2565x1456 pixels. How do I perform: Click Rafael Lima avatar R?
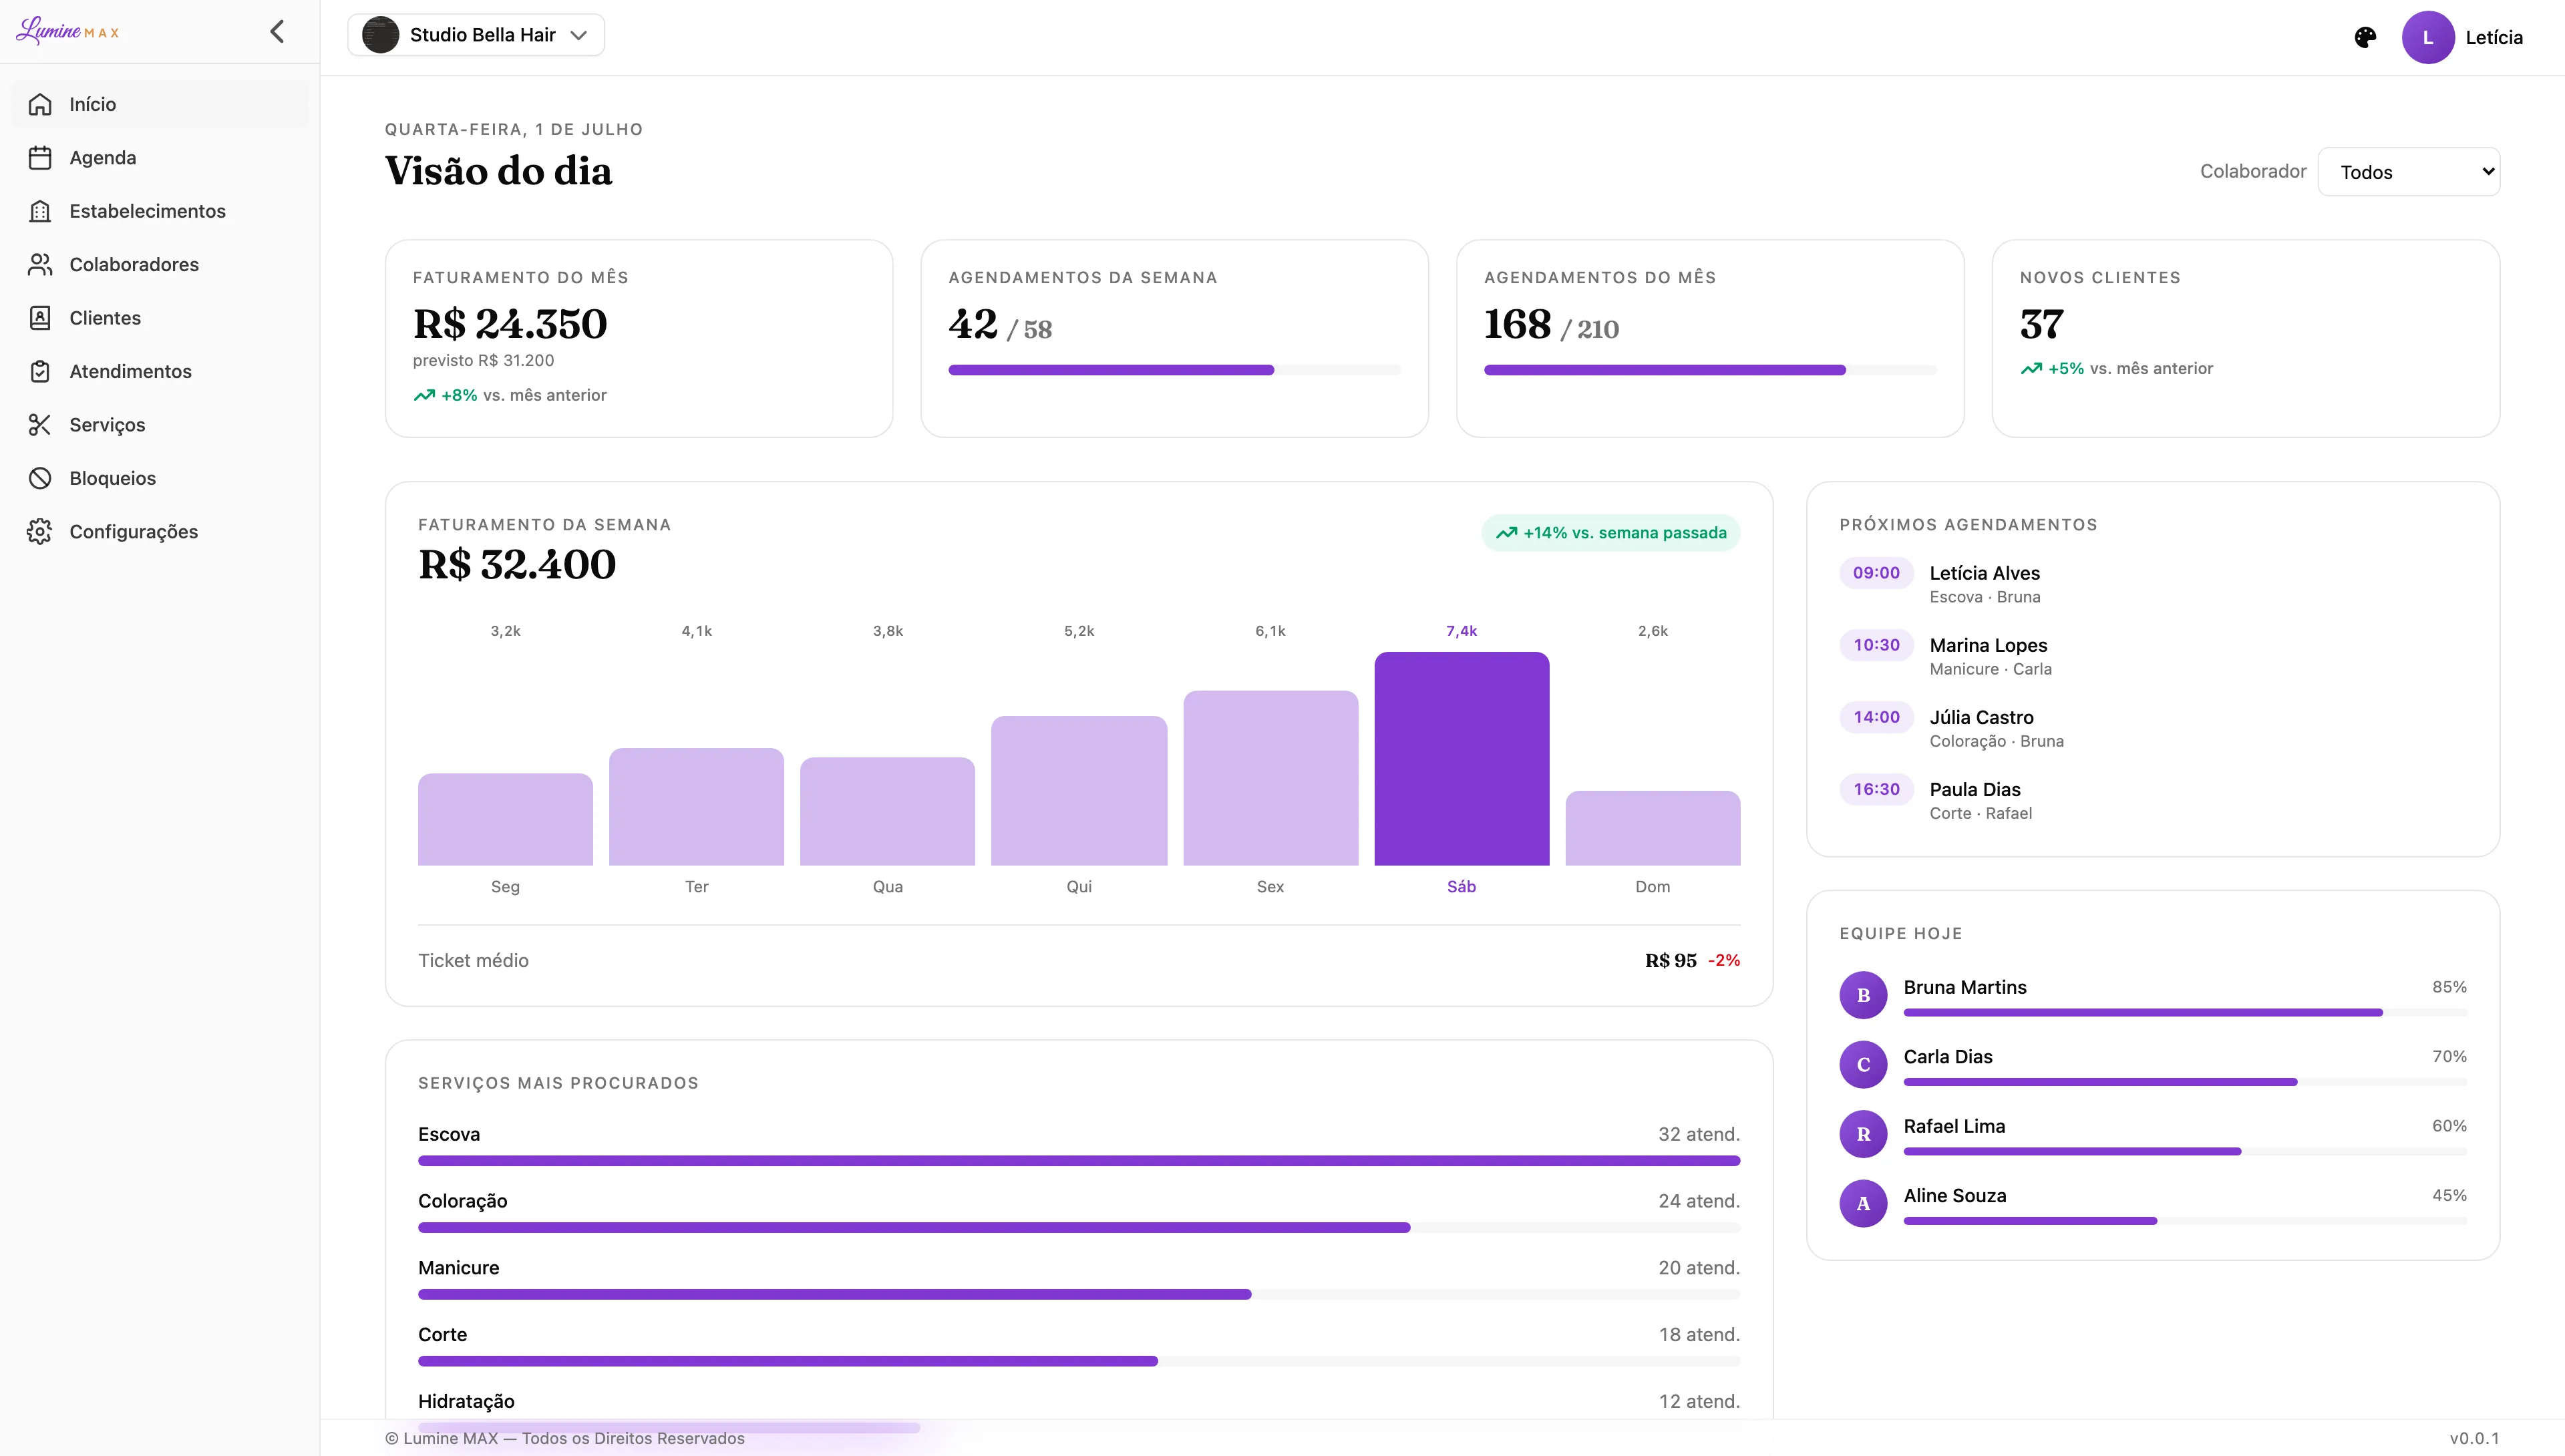[1863, 1134]
